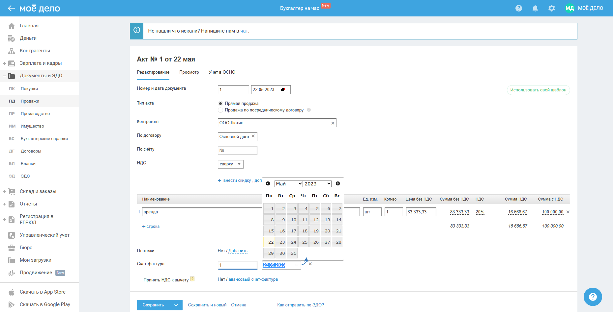Viewport: 613px width, 312px height.
Task: Go to previous month in calendar
Action: 268,183
